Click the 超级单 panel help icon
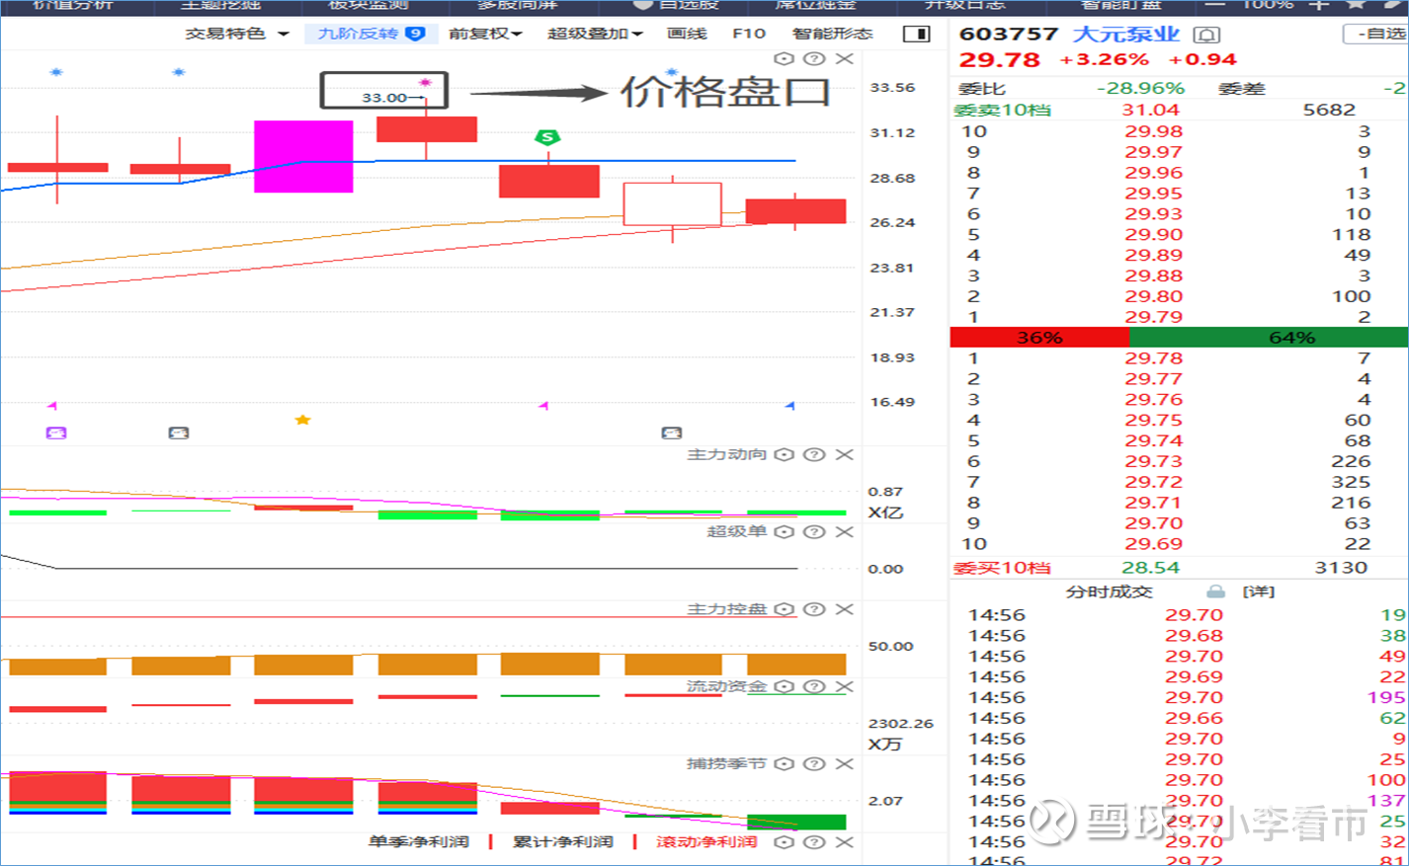This screenshot has height=866, width=1409. click(x=812, y=531)
